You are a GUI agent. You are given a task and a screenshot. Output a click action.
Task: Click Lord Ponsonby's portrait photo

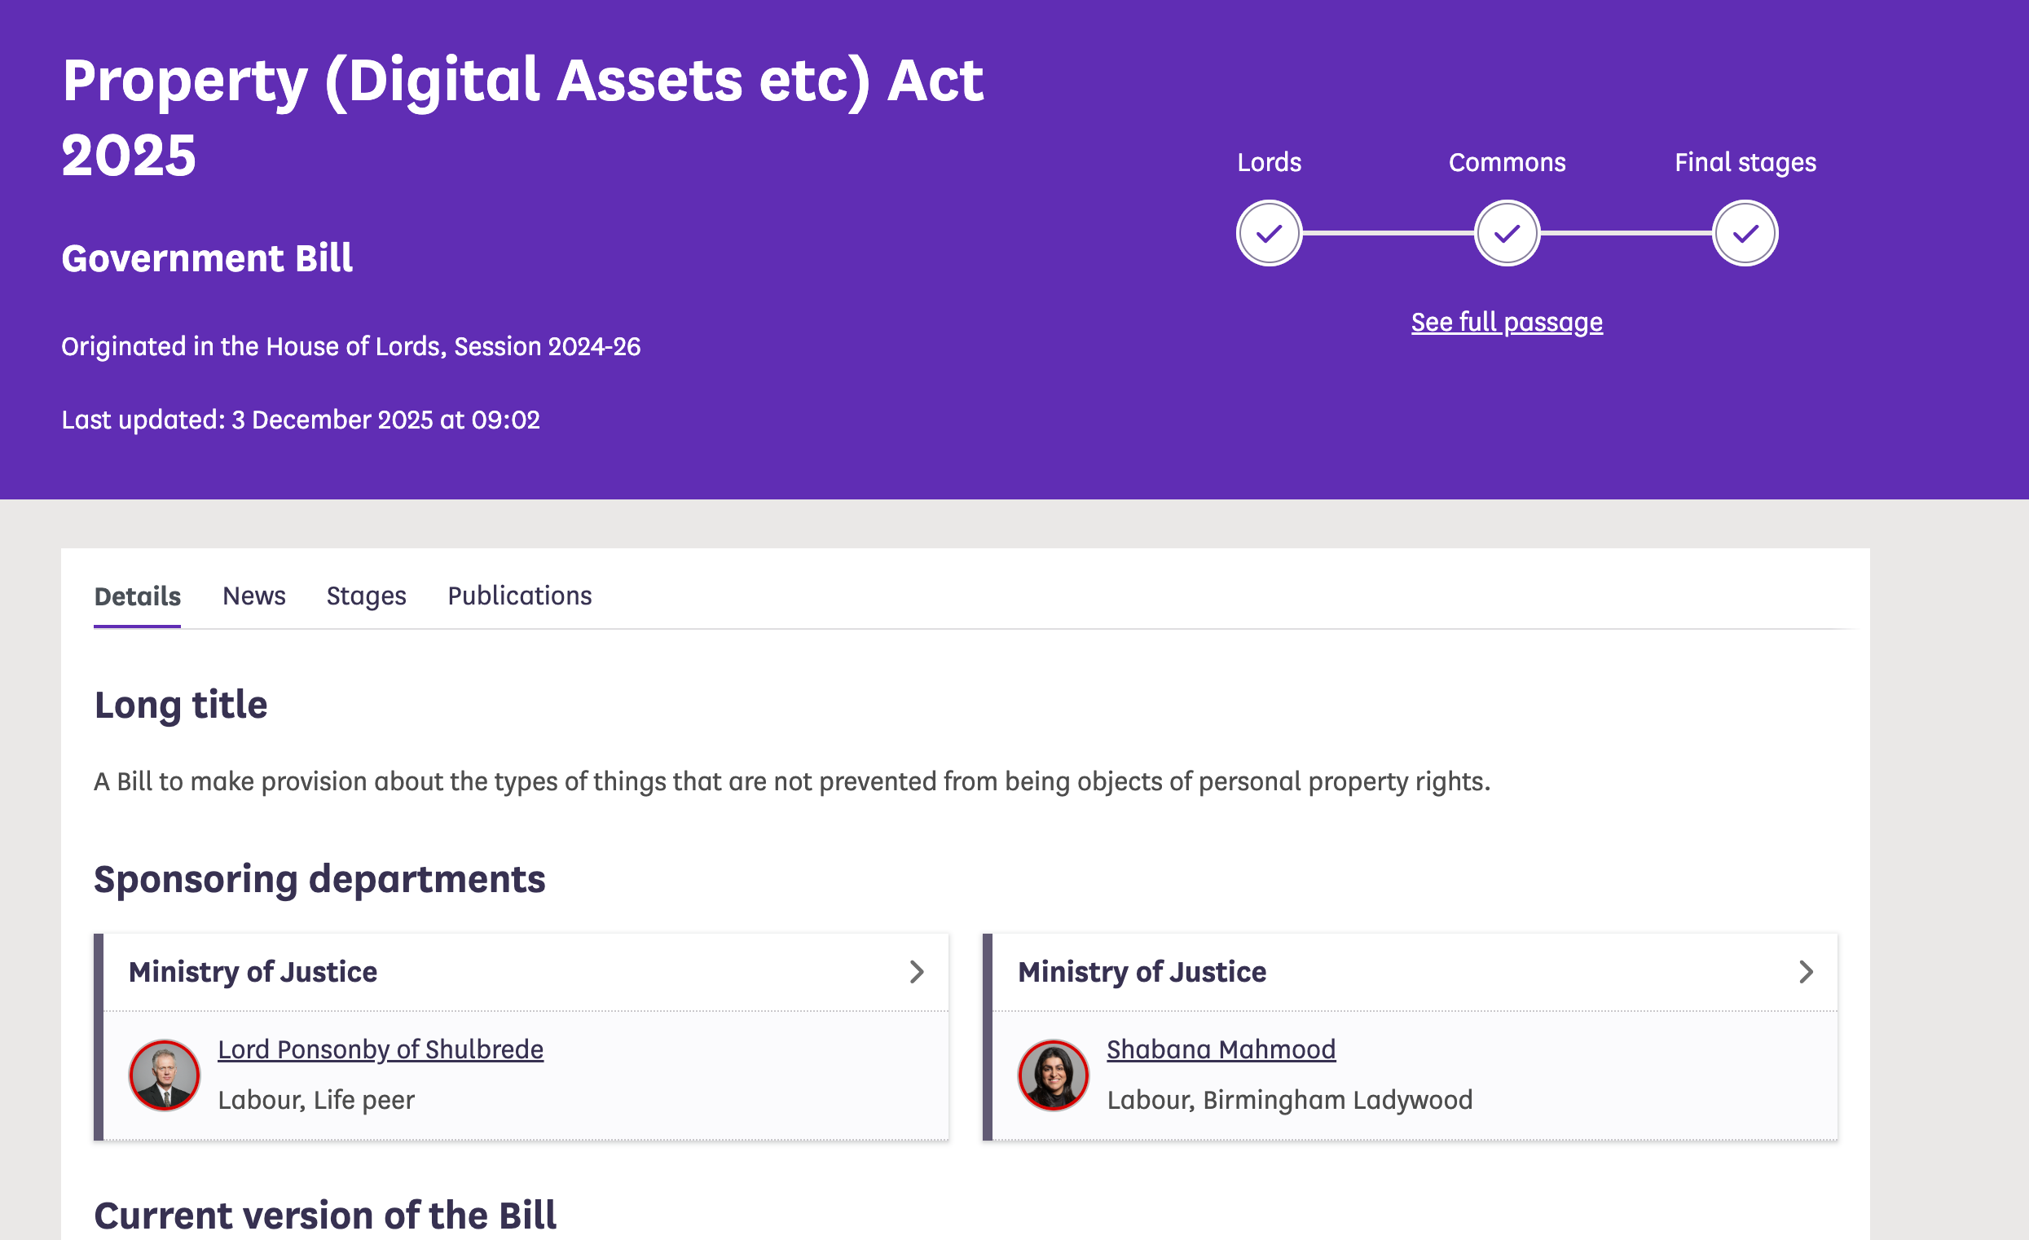[x=164, y=1075]
